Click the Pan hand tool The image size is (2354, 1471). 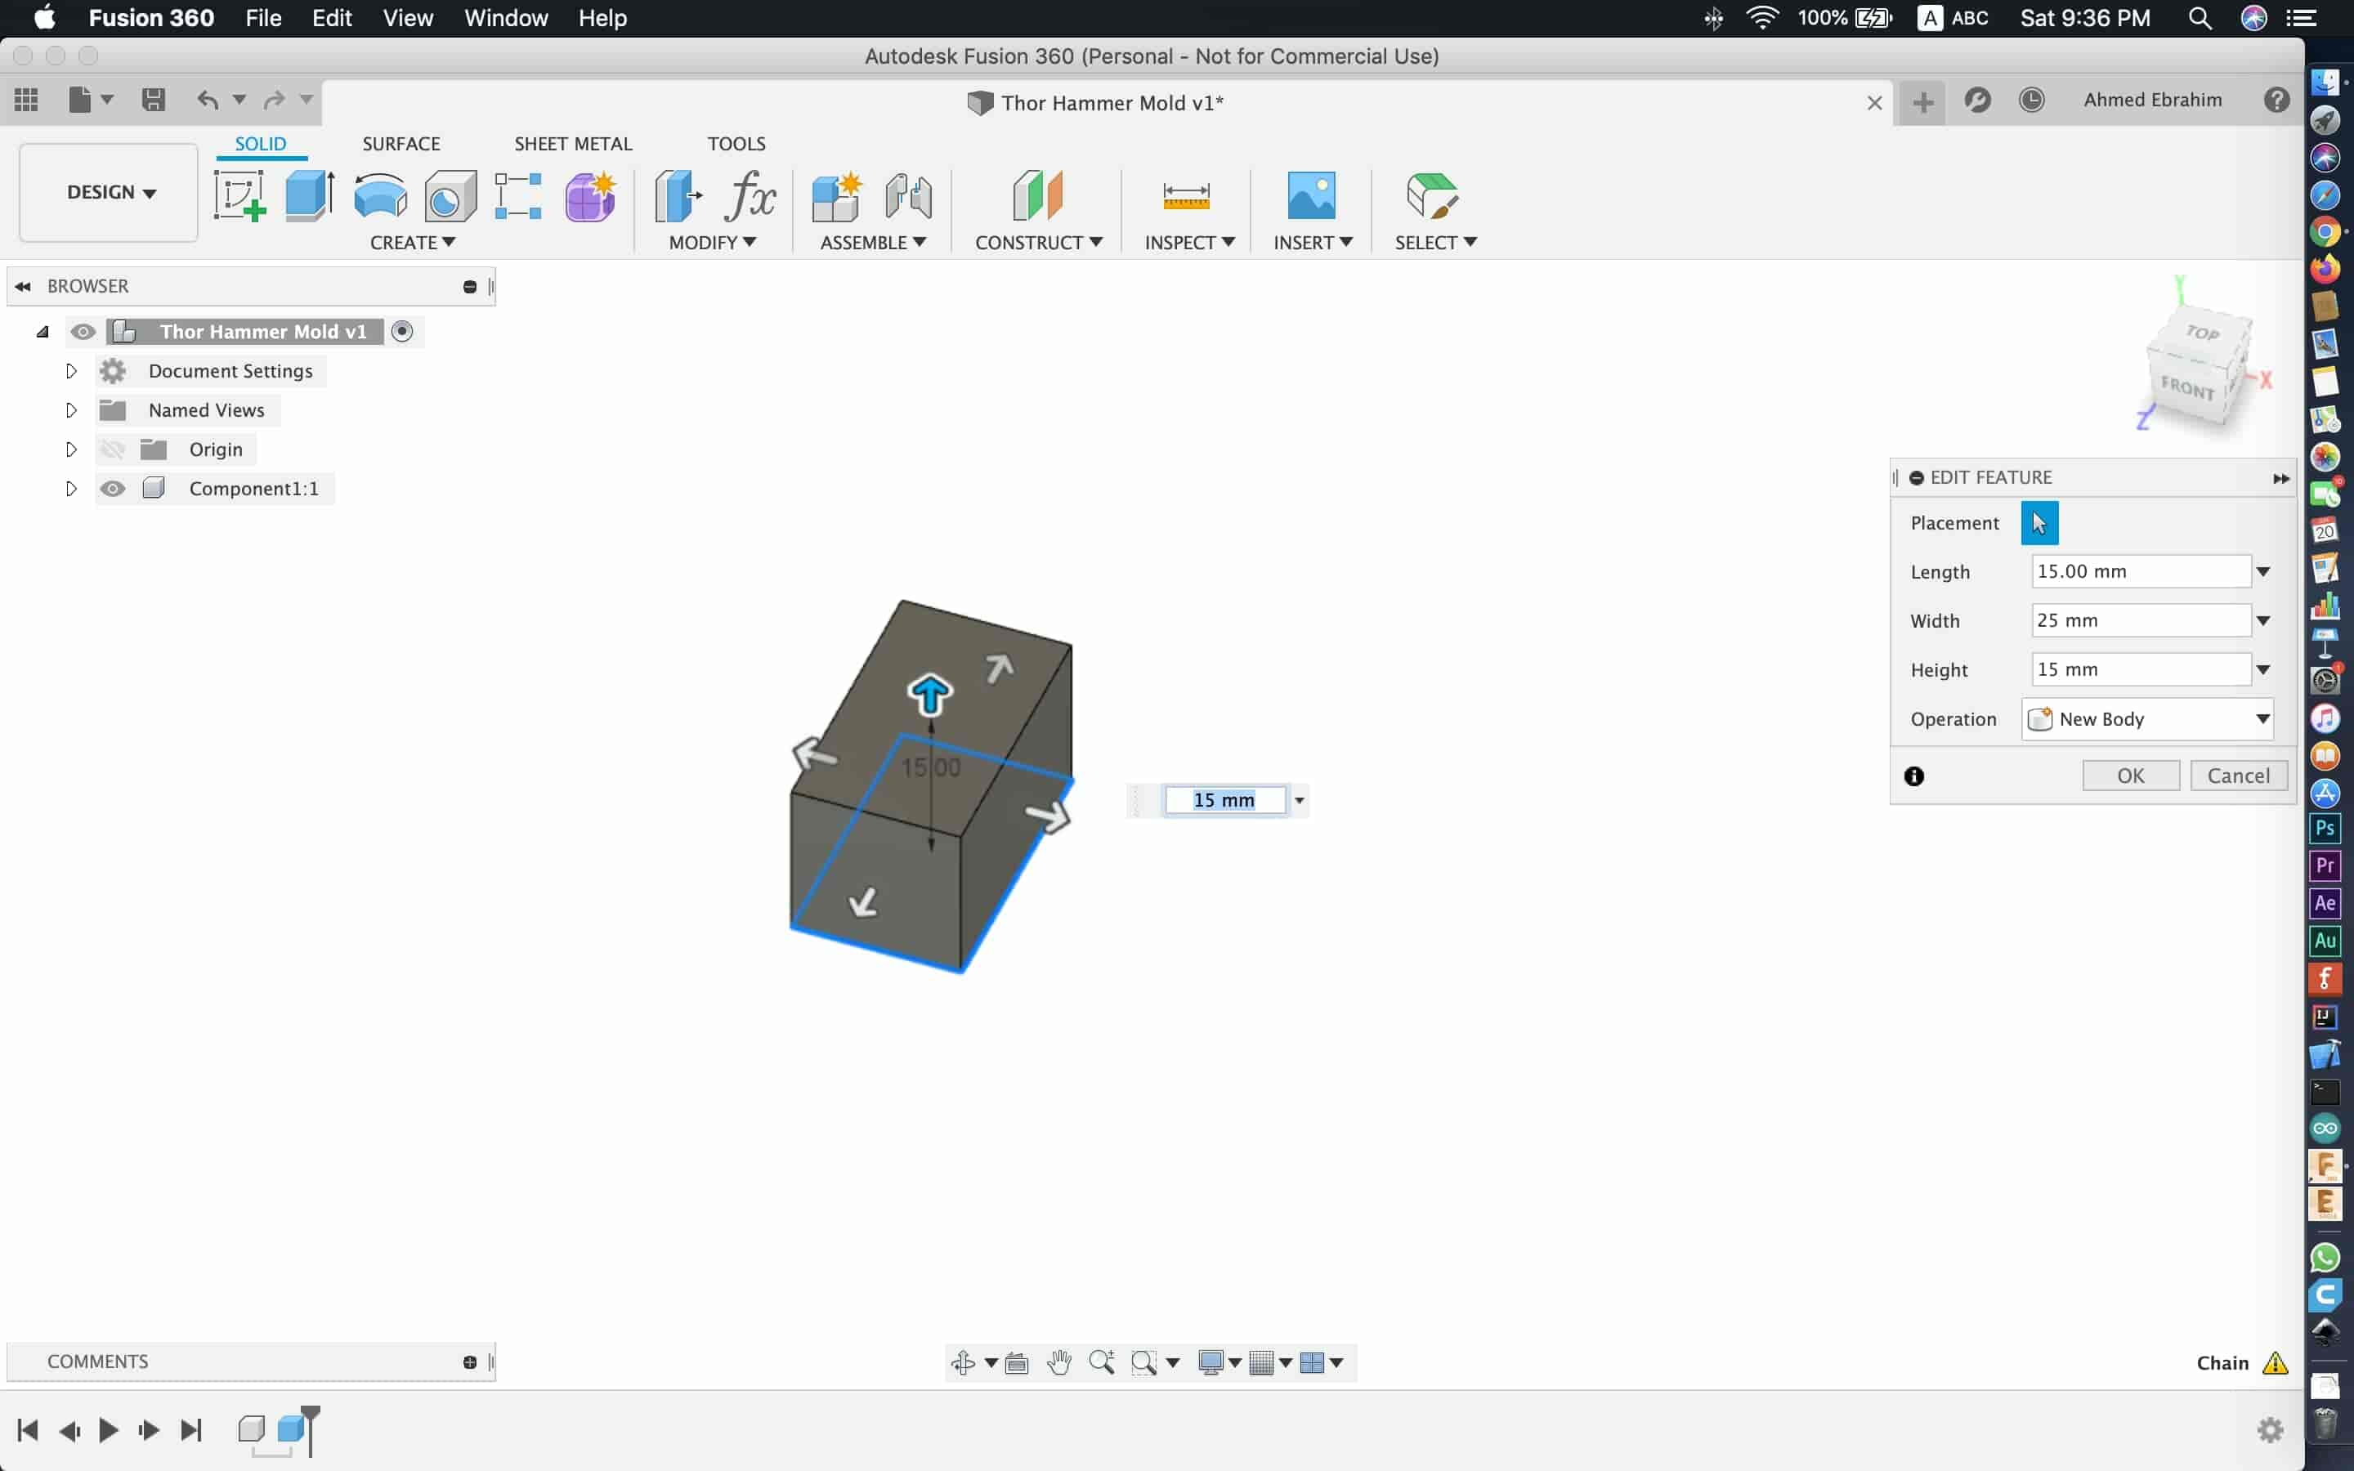pyautogui.click(x=1059, y=1362)
